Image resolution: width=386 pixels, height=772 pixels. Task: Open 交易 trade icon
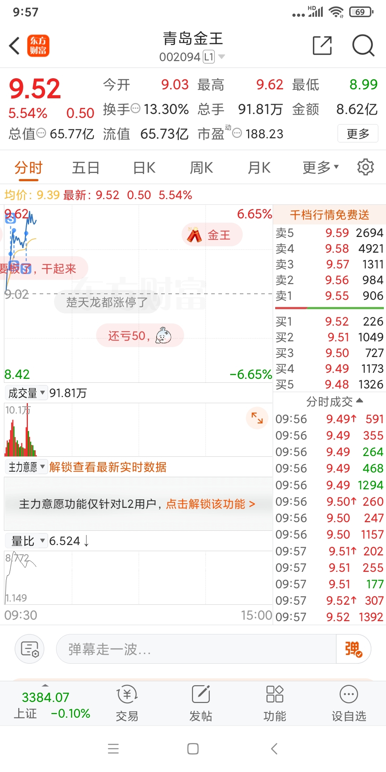pos(127,703)
